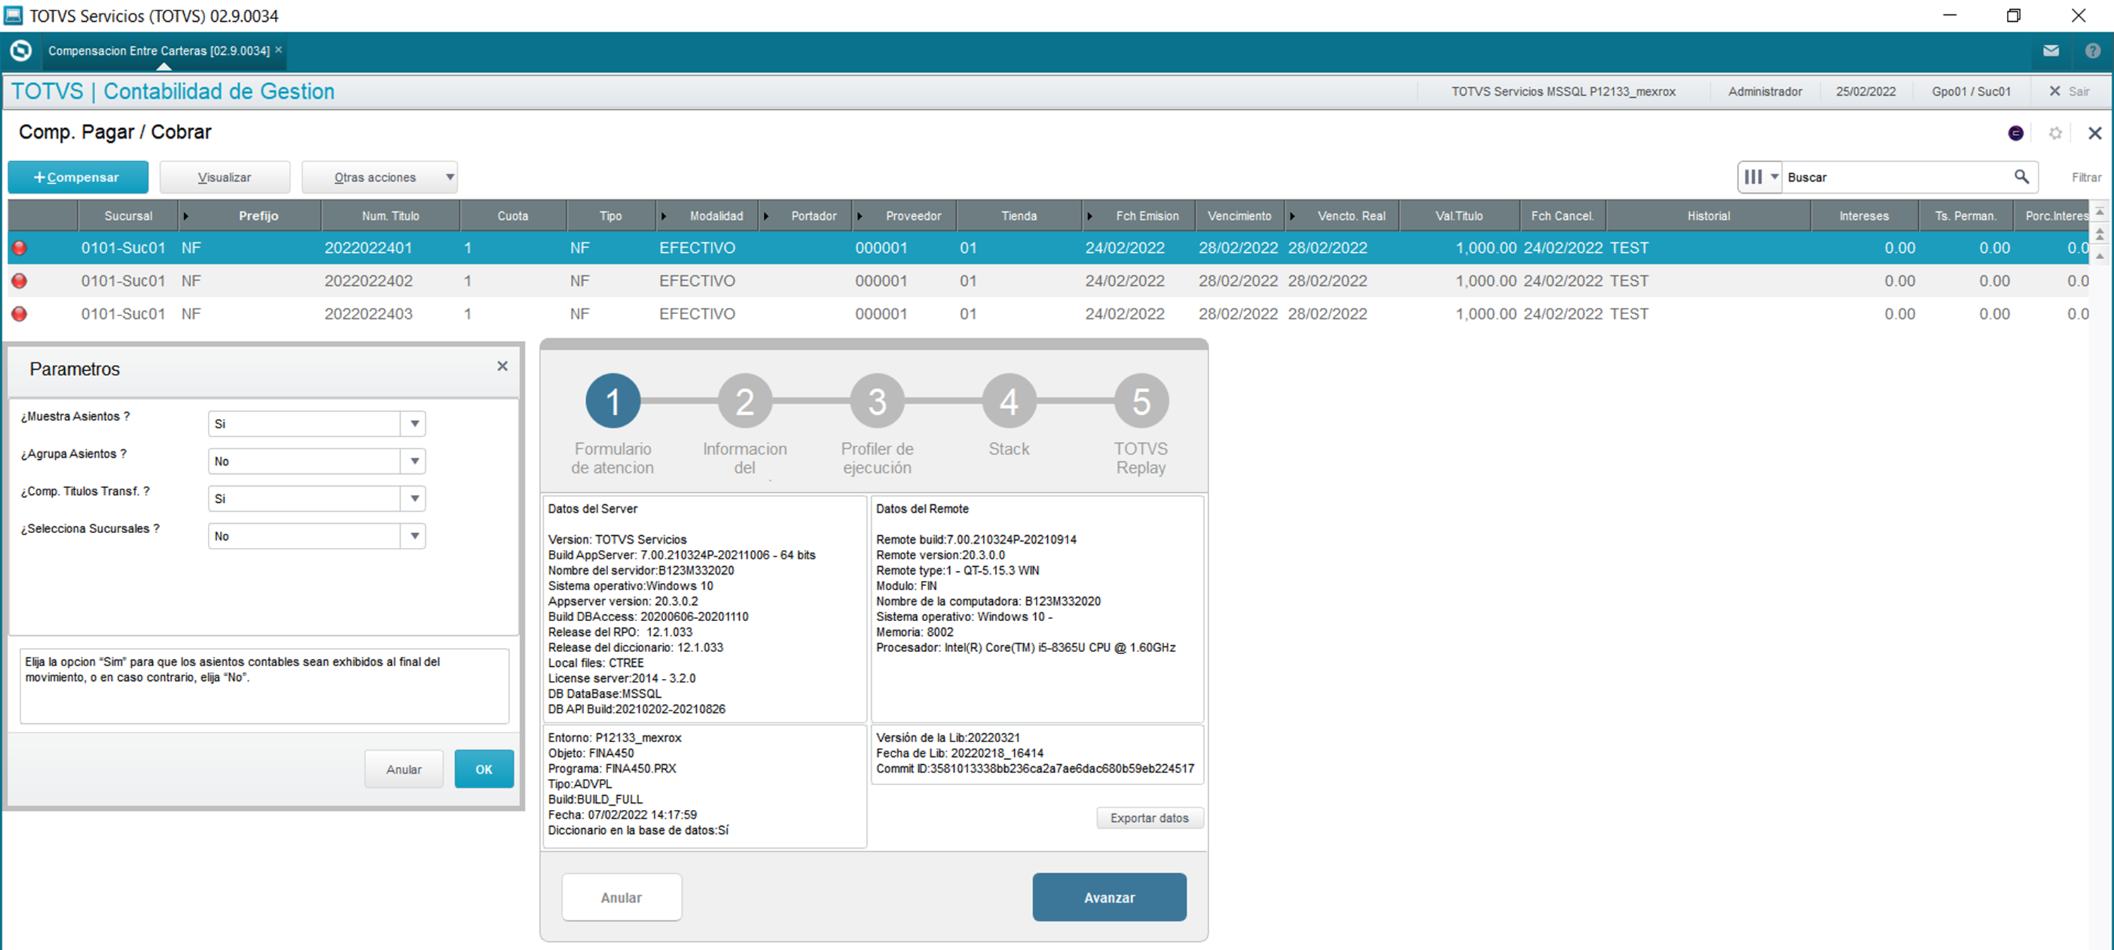This screenshot has height=950, width=2114.
Task: Open the Otras acciones dropdown
Action: 379,177
